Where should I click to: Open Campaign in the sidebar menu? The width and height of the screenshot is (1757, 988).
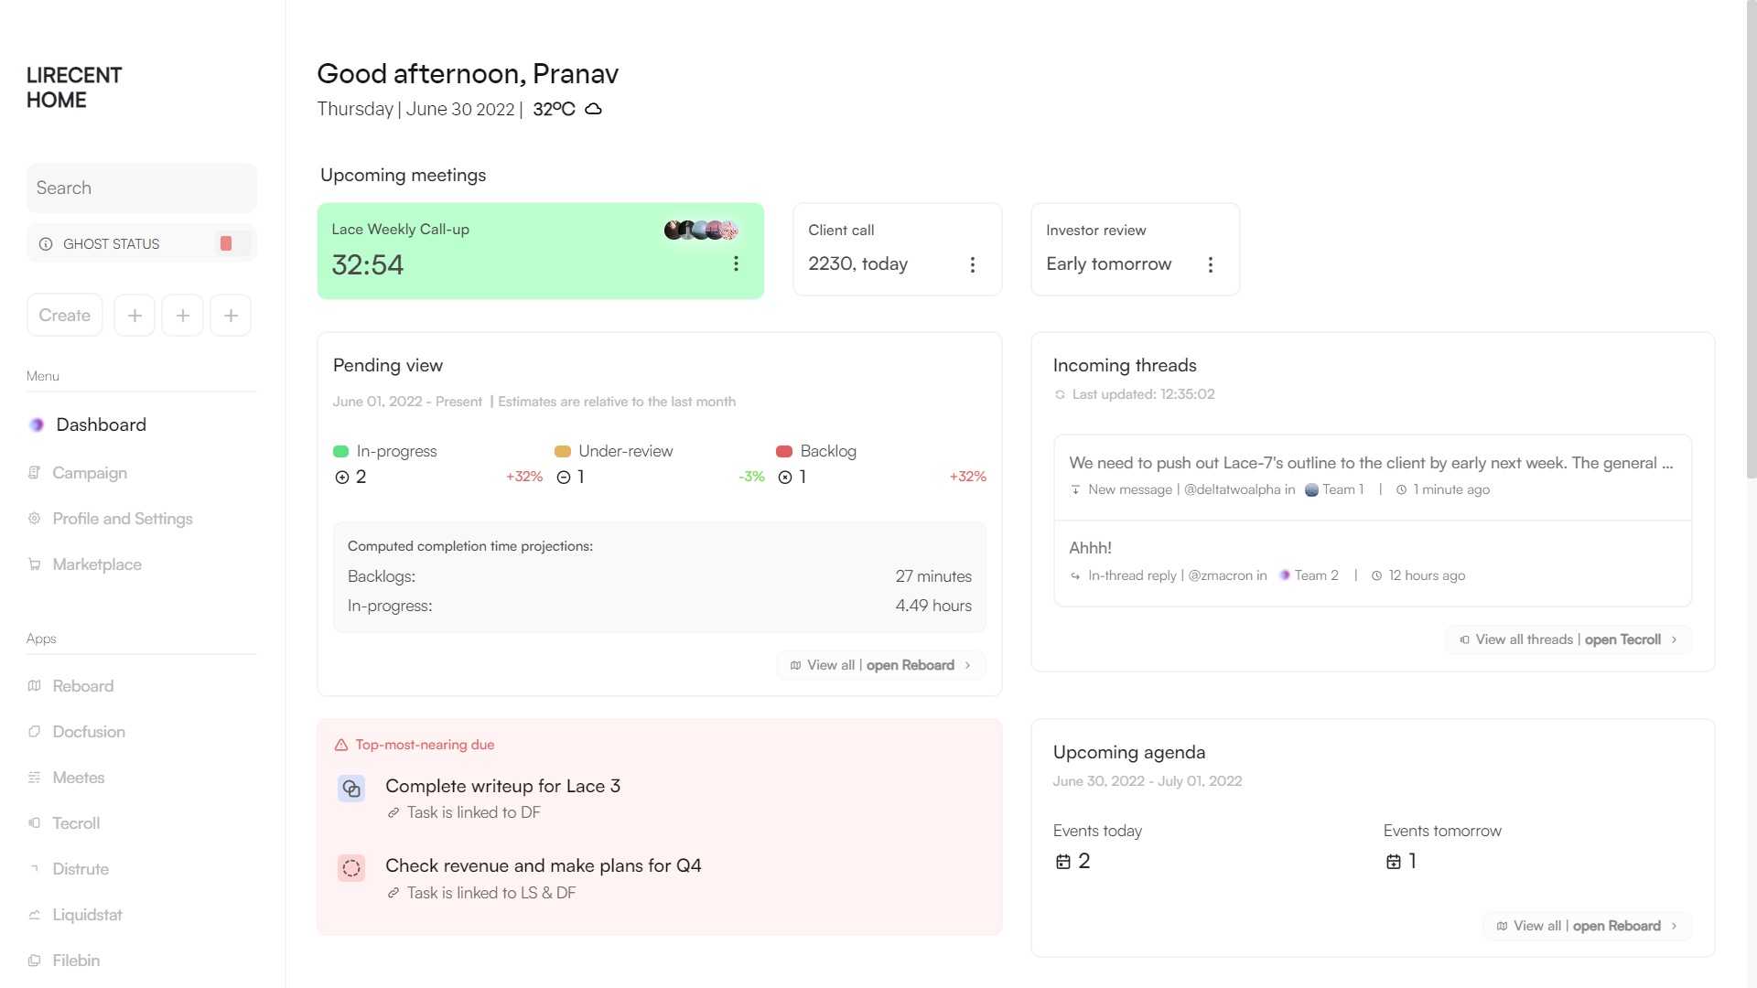pyautogui.click(x=90, y=473)
